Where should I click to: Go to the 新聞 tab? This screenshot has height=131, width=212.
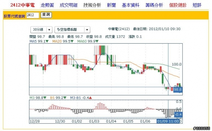coord(111,5)
